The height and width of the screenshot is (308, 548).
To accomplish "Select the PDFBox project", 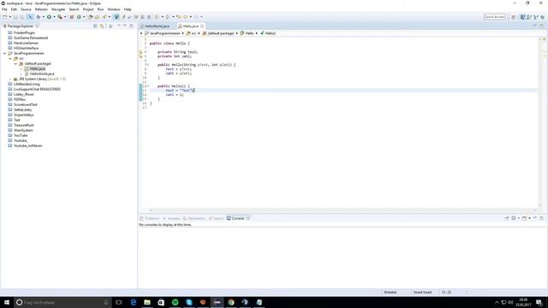I will pyautogui.click(x=20, y=99).
